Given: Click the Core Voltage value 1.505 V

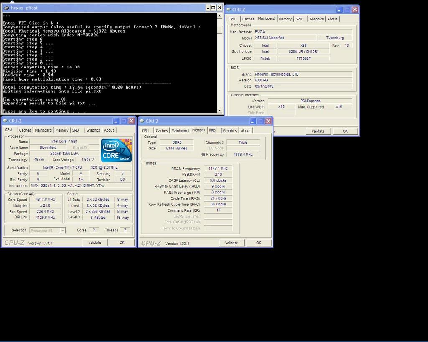Looking at the screenshot, I should 88,160.
